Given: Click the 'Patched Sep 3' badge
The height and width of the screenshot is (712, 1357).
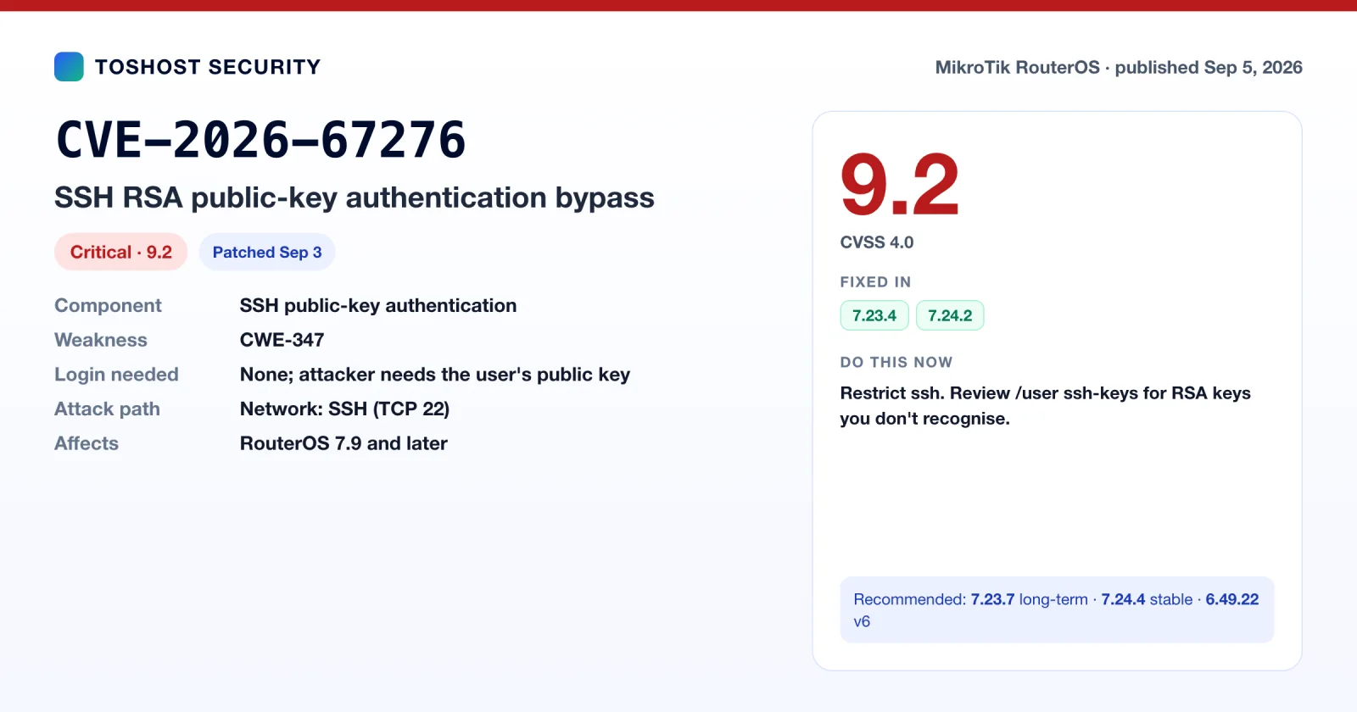Looking at the screenshot, I should pos(267,252).
